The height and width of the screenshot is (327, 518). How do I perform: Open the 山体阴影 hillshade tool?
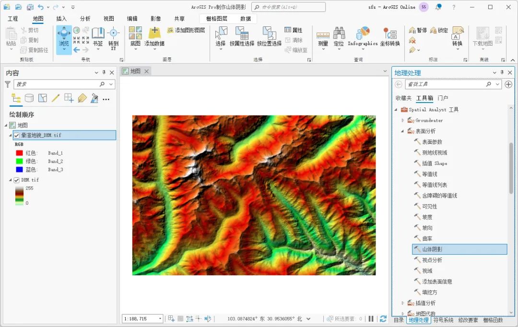click(459, 249)
